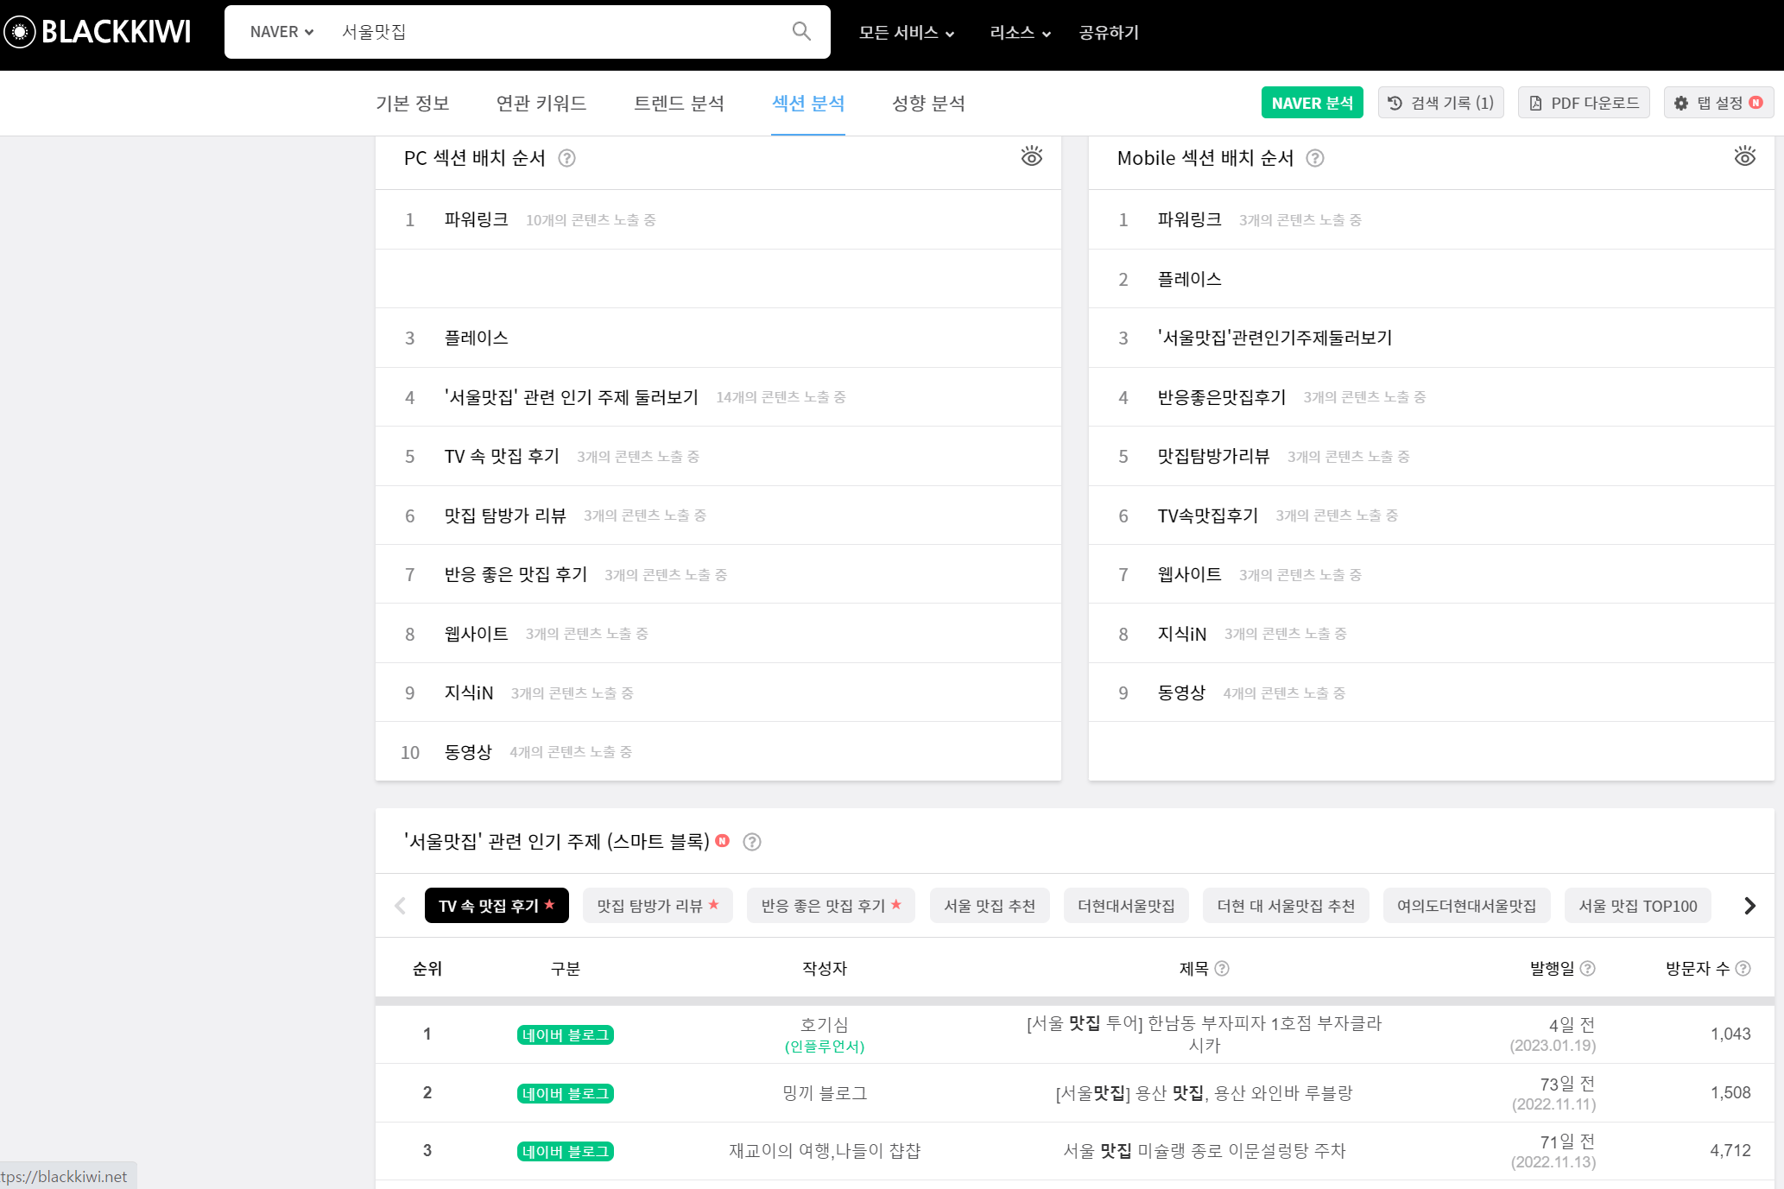Click help icon next to 스마트 블록 heading
This screenshot has width=1784, height=1189.
click(x=752, y=842)
